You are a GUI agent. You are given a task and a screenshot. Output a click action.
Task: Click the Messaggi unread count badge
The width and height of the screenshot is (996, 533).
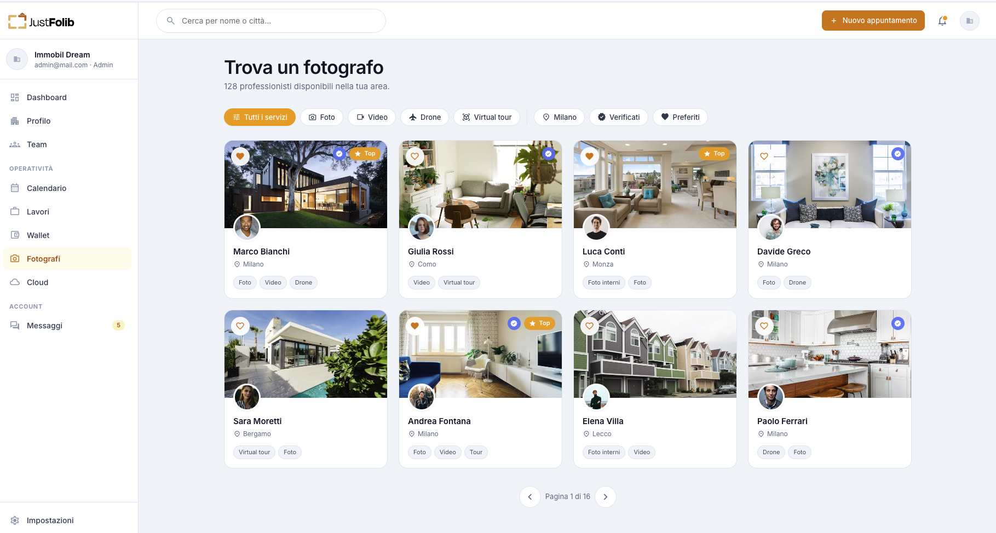(x=118, y=325)
